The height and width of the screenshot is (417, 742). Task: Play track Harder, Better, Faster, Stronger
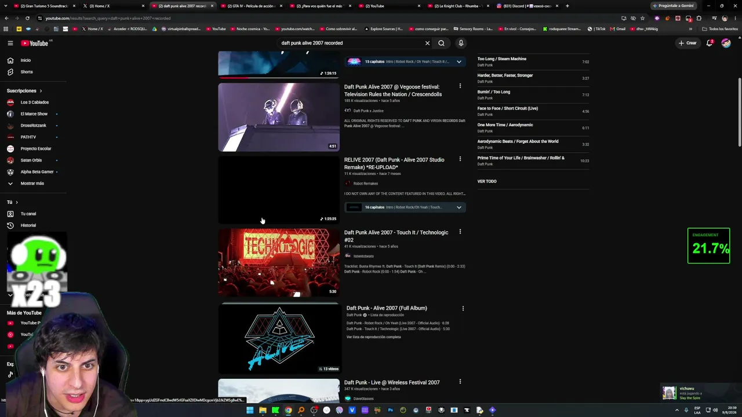coord(533,78)
